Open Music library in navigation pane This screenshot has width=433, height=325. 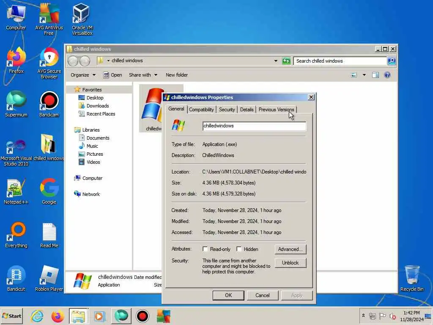88,146
